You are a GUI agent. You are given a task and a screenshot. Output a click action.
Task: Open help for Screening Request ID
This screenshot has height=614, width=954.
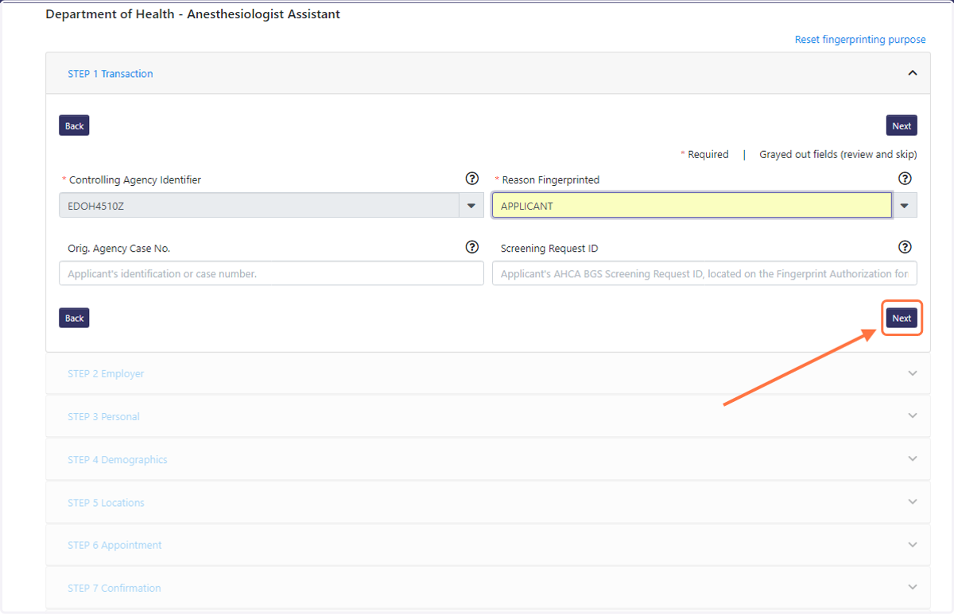click(905, 247)
